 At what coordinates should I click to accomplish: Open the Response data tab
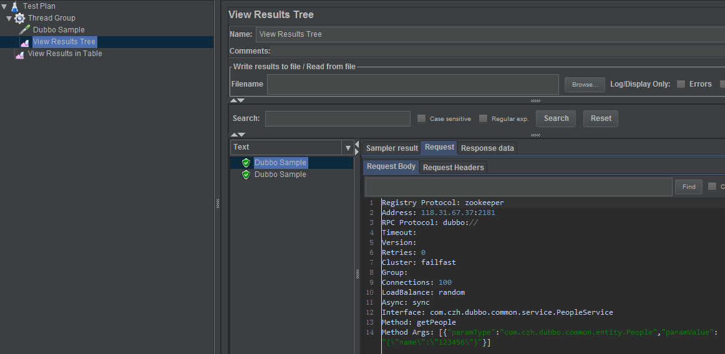(487, 148)
